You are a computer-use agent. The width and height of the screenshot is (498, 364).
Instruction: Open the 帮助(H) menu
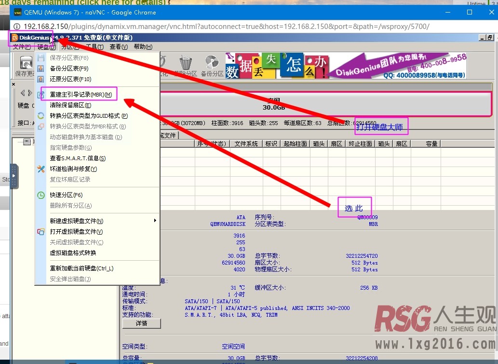pyautogui.click(x=143, y=47)
